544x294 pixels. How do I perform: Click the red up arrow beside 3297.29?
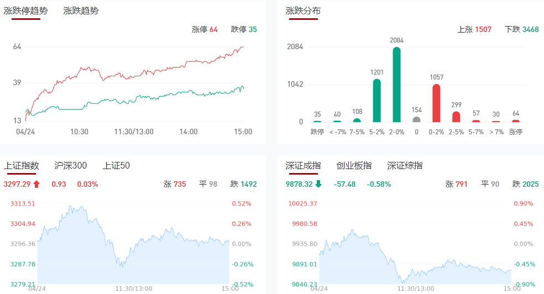coord(36,184)
